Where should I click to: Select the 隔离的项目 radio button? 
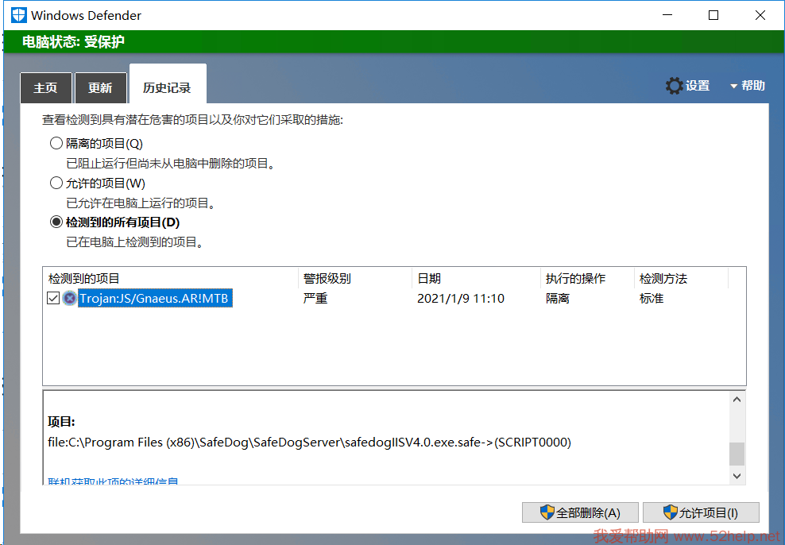[56, 144]
